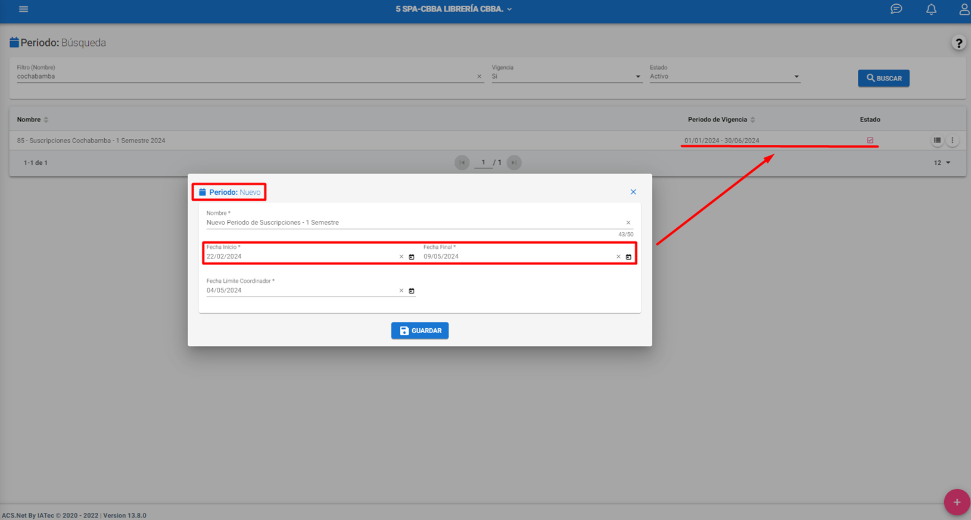The height and width of the screenshot is (520, 971).
Task: Clear the Fecha Limite Coordinador date
Action: tap(401, 291)
